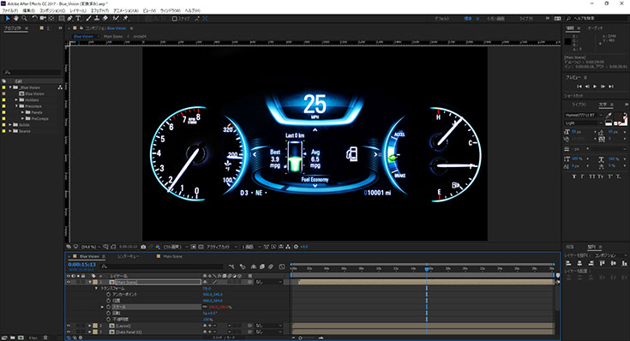Toggle the Anchor Point stopwatch
The image size is (630, 341).
[x=109, y=295]
